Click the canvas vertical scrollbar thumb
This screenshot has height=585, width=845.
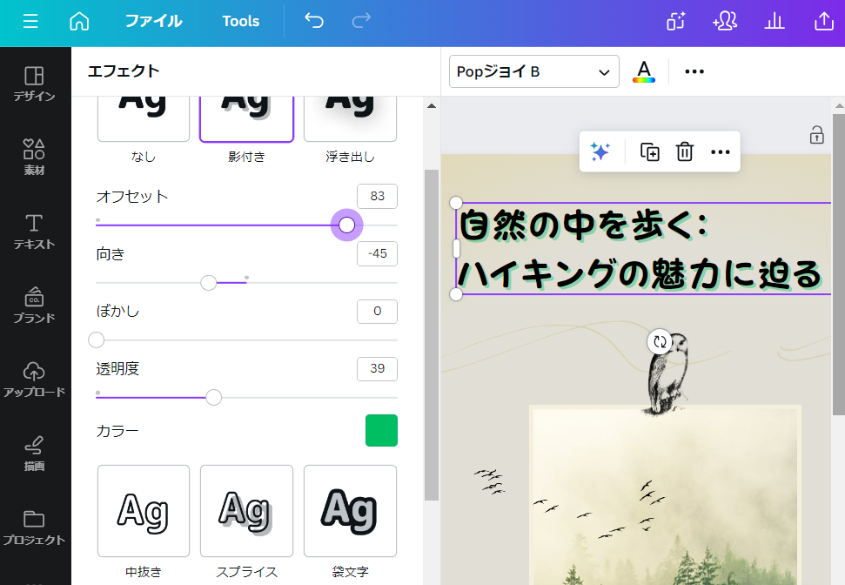click(839, 264)
